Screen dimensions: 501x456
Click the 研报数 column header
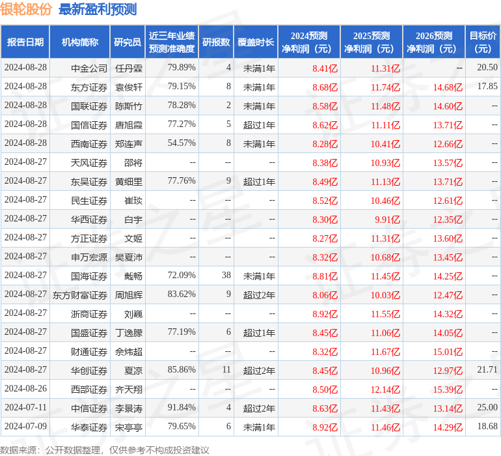click(216, 42)
